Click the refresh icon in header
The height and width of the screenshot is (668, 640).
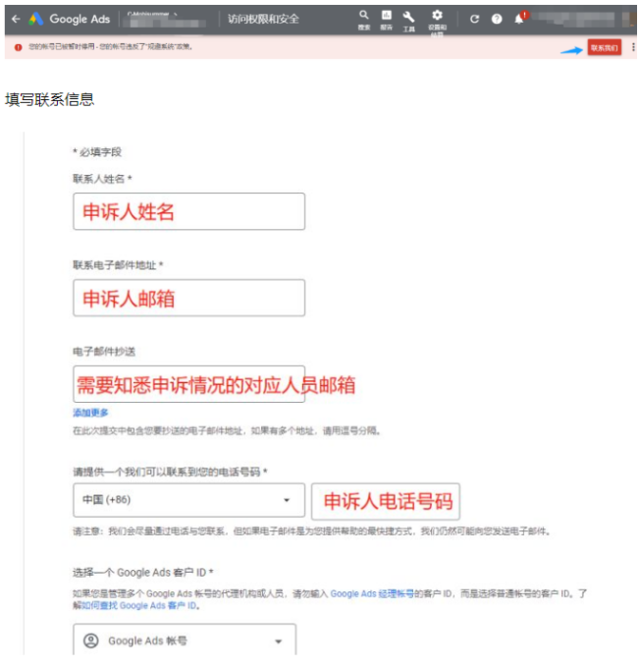(475, 19)
